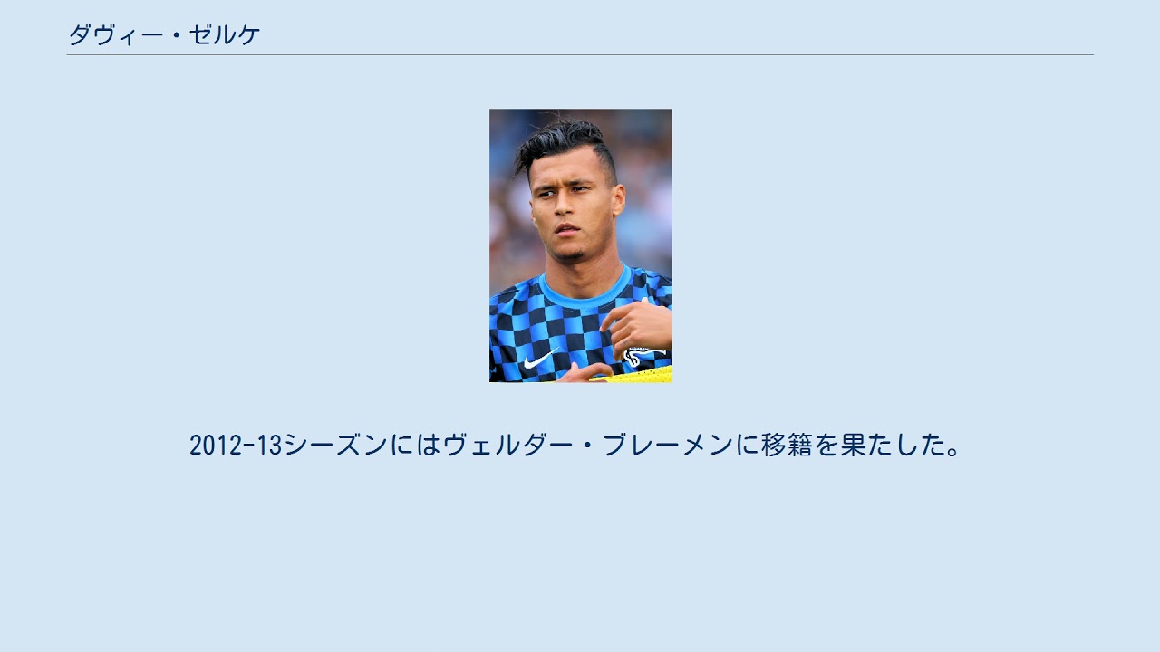Click the word ダヴィー in the title

116,35
